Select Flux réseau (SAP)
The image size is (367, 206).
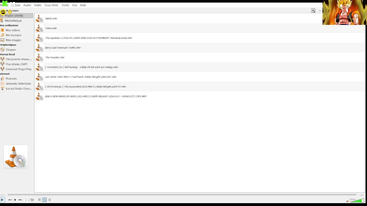click(17, 64)
